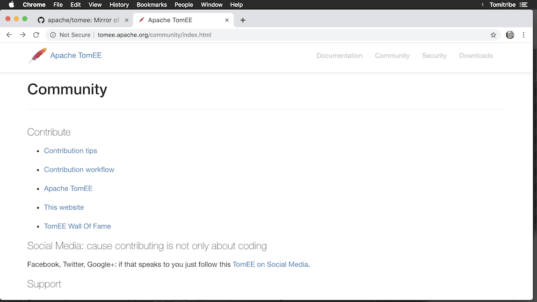The image size is (537, 302).
Task: Open the People menu
Action: click(184, 4)
